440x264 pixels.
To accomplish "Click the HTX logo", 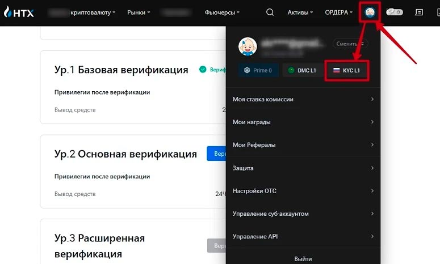I will coord(19,12).
